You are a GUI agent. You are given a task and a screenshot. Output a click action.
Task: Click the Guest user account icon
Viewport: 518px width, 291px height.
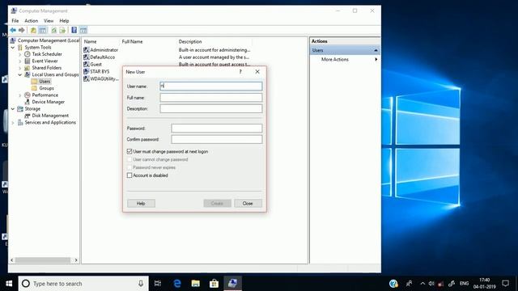[x=87, y=65]
